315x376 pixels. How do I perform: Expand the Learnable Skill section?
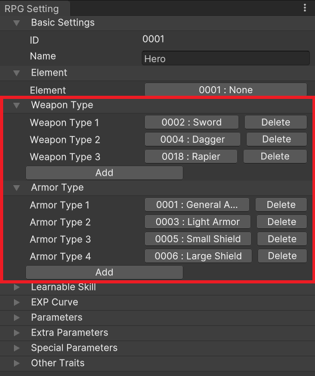16,287
